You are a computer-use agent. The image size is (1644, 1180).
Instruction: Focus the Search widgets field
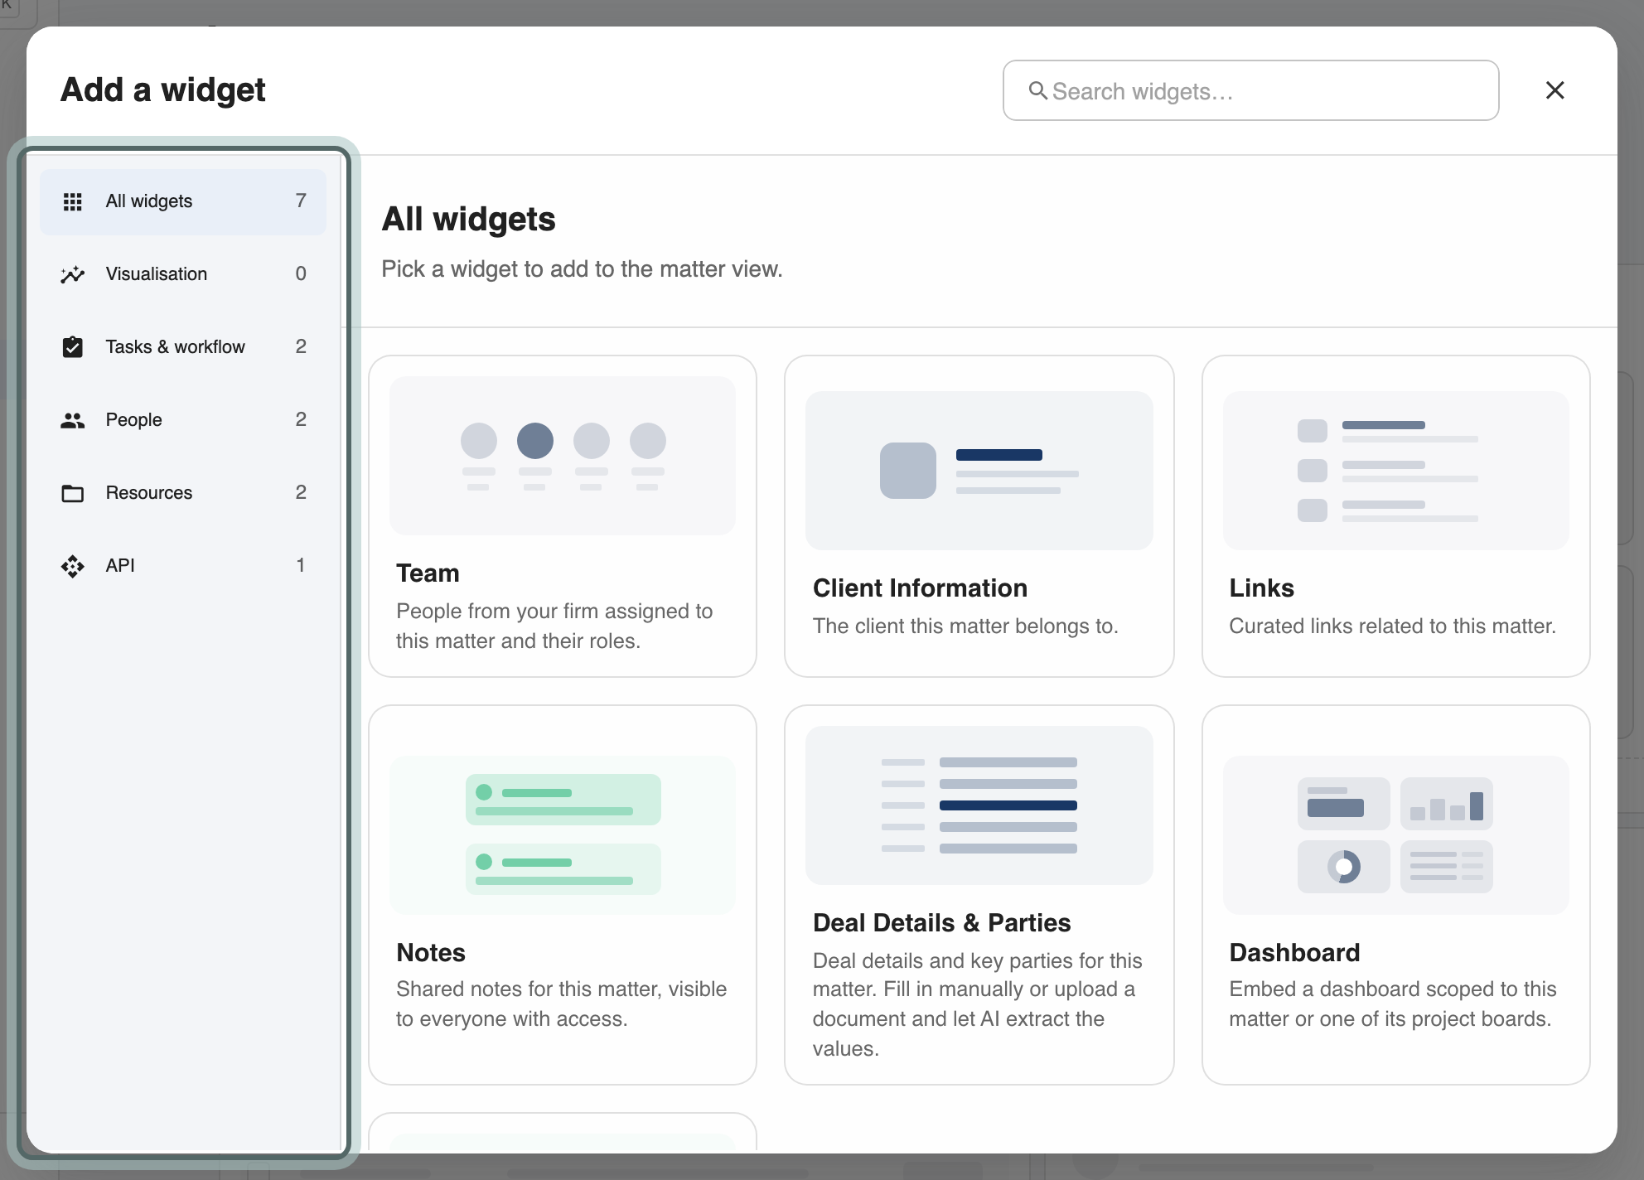(x=1251, y=90)
